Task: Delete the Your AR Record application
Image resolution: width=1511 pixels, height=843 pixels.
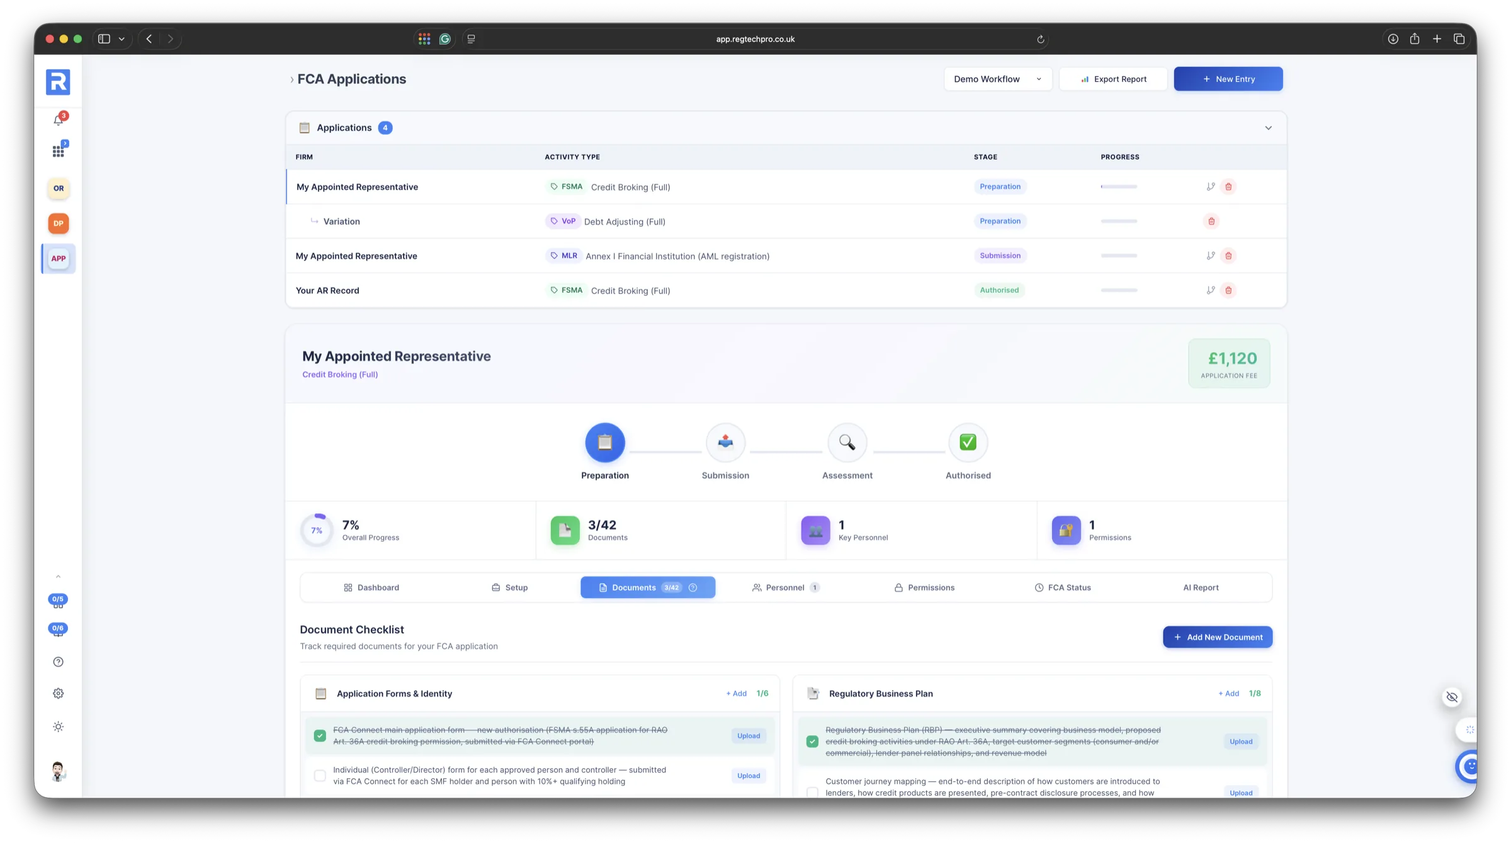Action: [1228, 290]
